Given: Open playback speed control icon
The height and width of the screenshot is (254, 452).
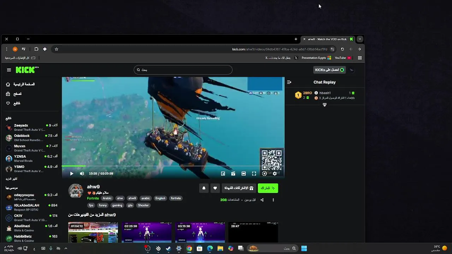Looking at the screenshot, I should [264, 174].
